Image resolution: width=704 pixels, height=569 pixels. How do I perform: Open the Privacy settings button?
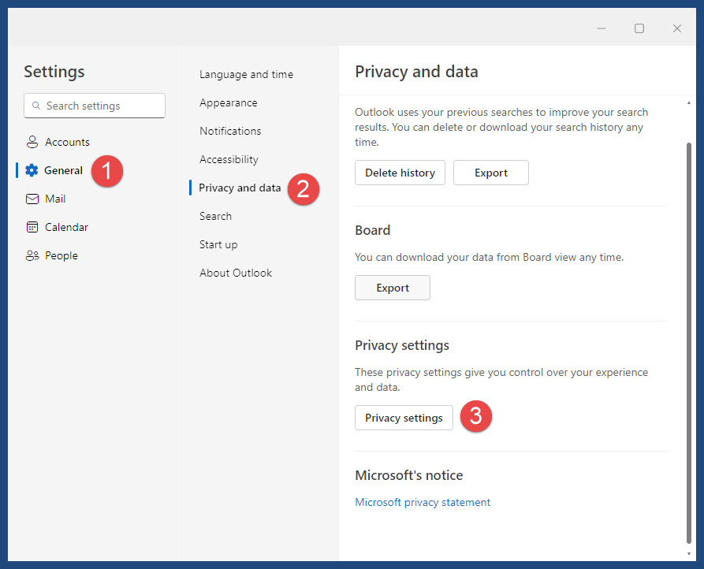[x=404, y=418]
